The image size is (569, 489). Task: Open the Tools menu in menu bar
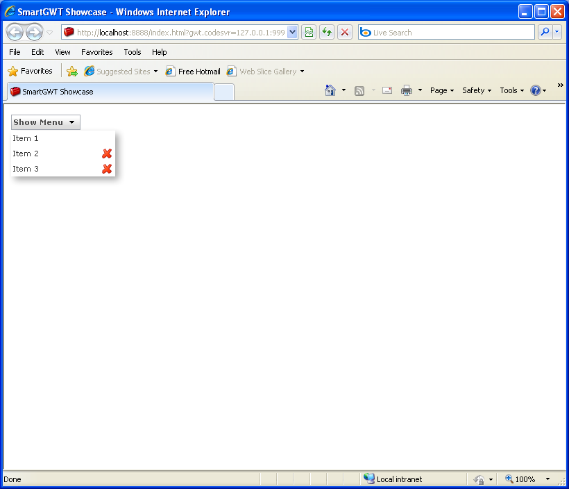(x=133, y=52)
